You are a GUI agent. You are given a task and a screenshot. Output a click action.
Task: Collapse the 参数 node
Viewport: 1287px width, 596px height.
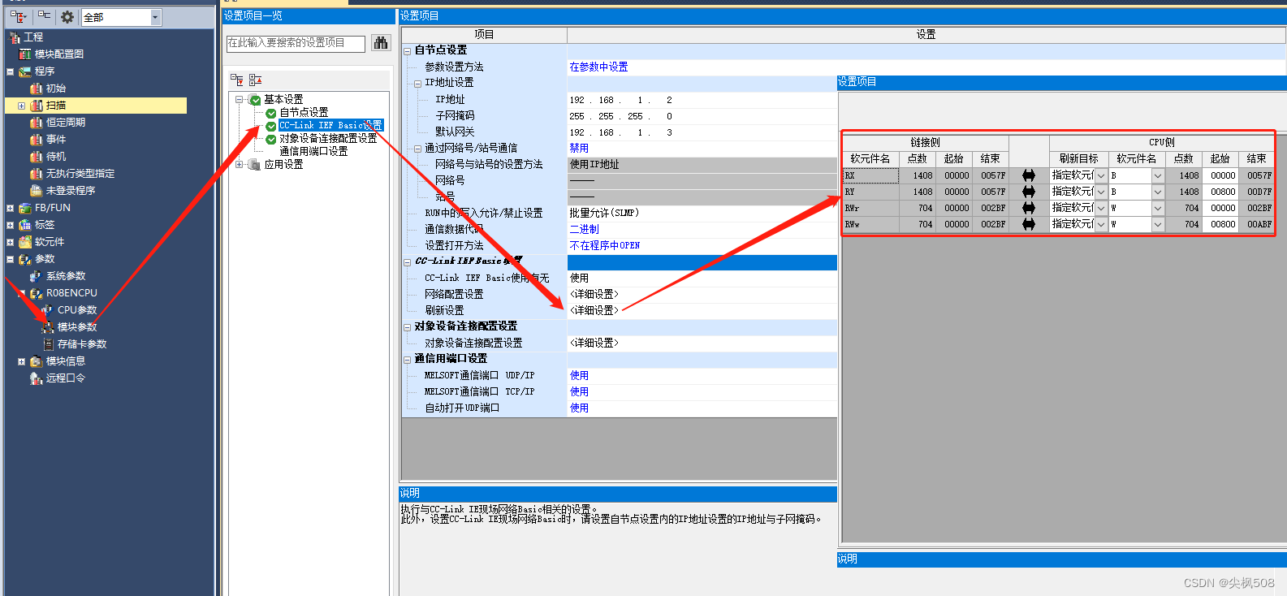point(11,259)
